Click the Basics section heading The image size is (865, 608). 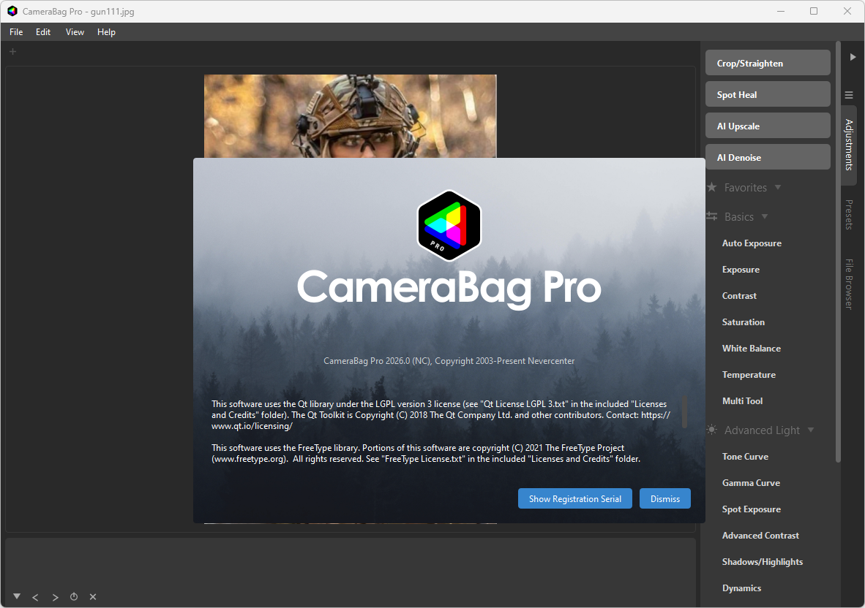pos(738,216)
